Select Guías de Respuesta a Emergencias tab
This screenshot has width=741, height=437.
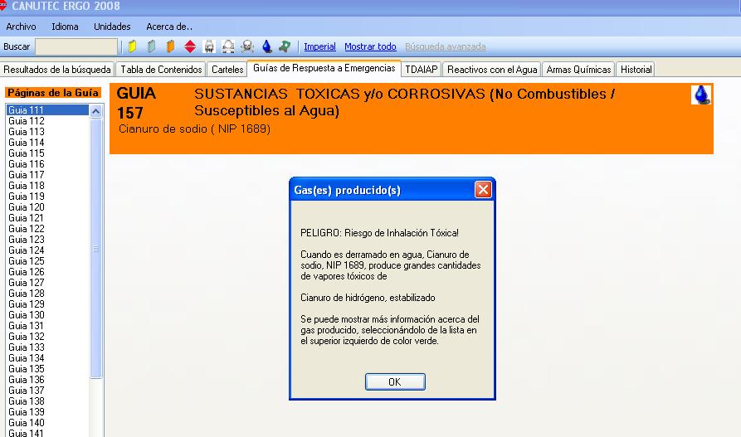coord(324,68)
